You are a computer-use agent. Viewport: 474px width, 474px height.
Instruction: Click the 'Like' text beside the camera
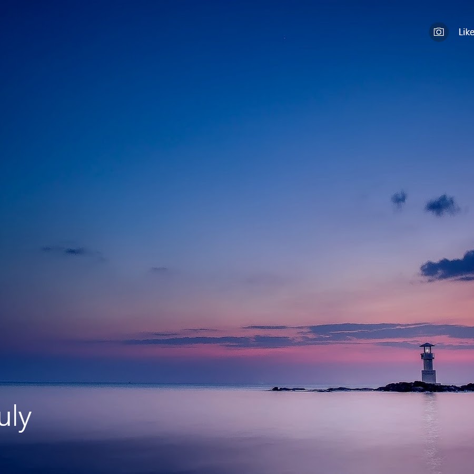(466, 32)
